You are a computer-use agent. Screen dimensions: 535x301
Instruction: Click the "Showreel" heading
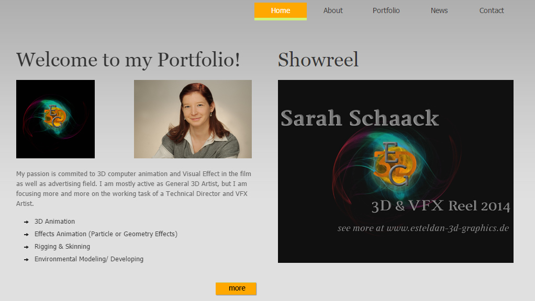[317, 60]
